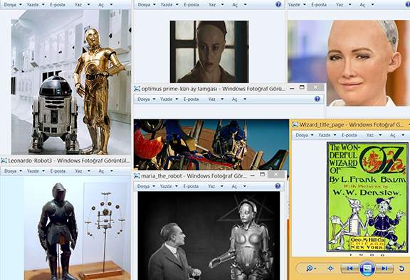Go to next photo in Wizard_title_page window
The image size is (410, 280).
tap(384, 268)
